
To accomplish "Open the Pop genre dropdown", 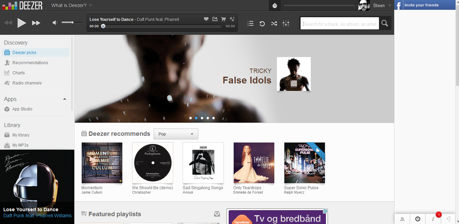I will pyautogui.click(x=176, y=134).
